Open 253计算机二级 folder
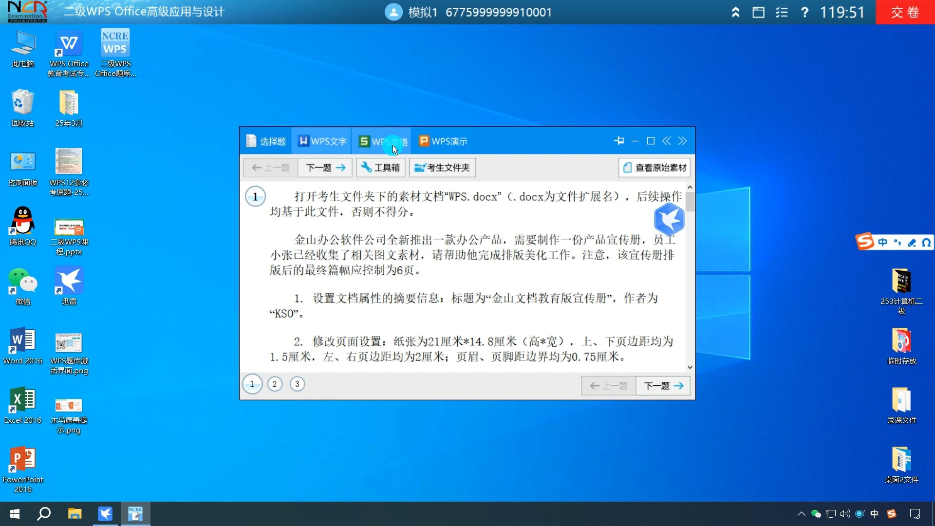The width and height of the screenshot is (935, 526). [901, 291]
